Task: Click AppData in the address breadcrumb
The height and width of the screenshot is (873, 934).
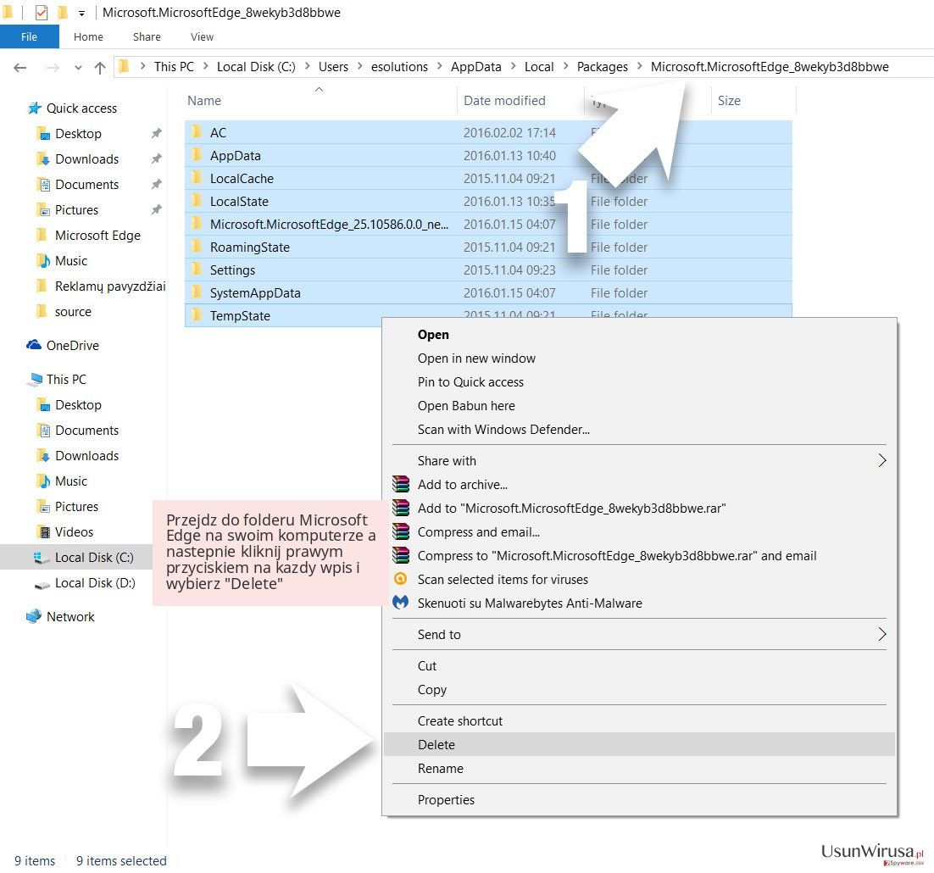Action: (x=476, y=67)
